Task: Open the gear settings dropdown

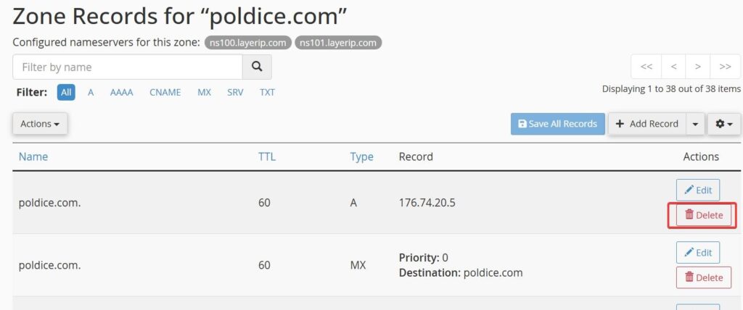Action: pos(723,124)
